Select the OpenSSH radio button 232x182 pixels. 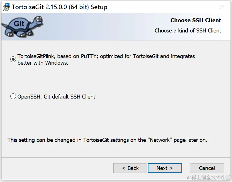pos(13,97)
